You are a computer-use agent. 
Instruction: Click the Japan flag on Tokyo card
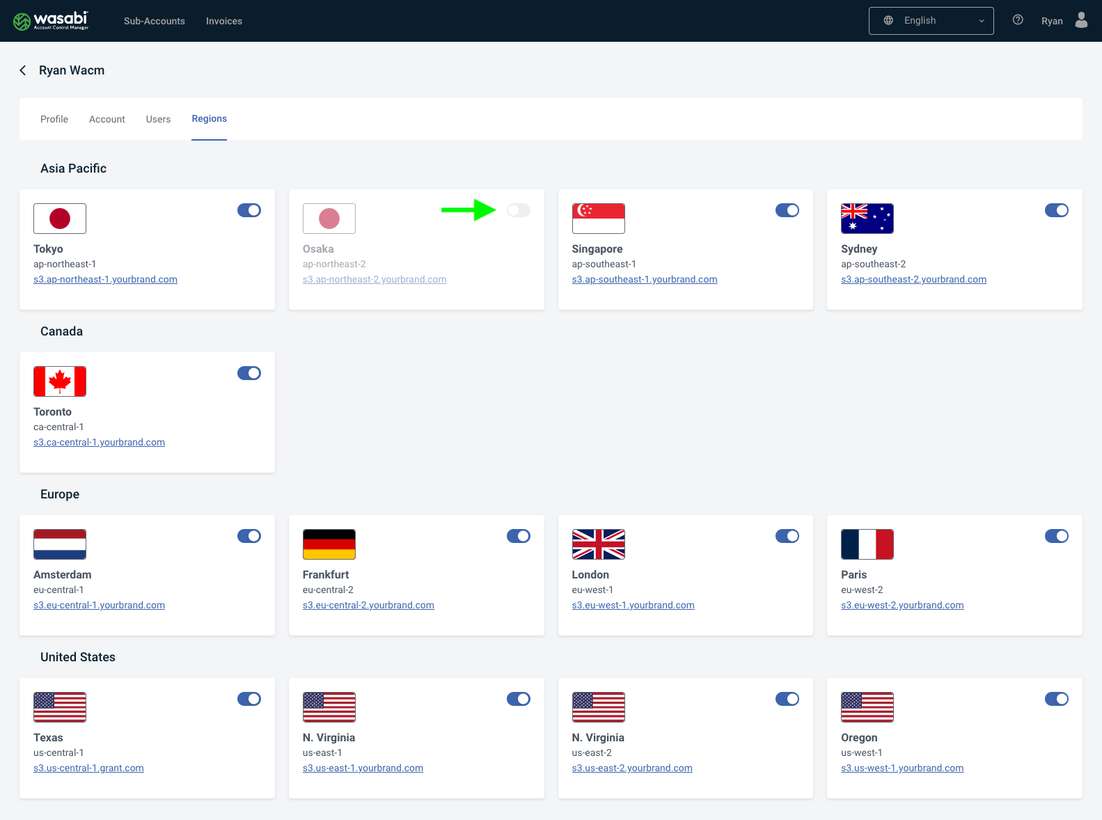(60, 219)
